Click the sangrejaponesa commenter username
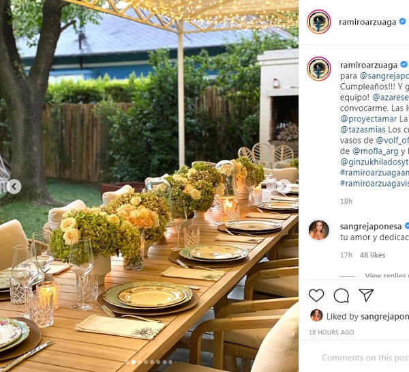 tap(371, 227)
